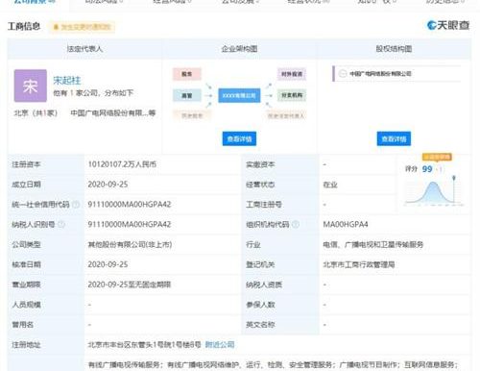Click help icon beside 统一社会信用代码
The width and height of the screenshot is (480, 371).
(x=76, y=205)
